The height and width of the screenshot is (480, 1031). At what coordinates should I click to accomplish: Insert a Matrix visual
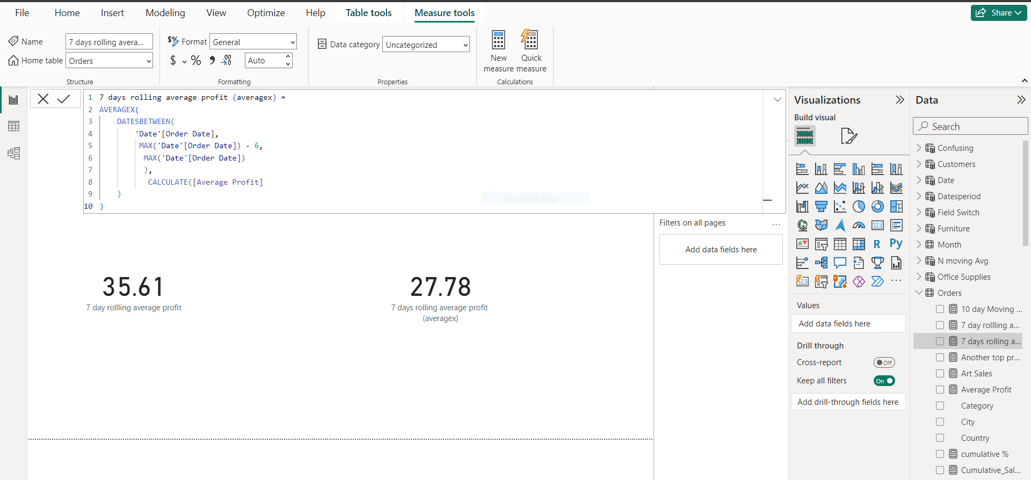coord(859,244)
